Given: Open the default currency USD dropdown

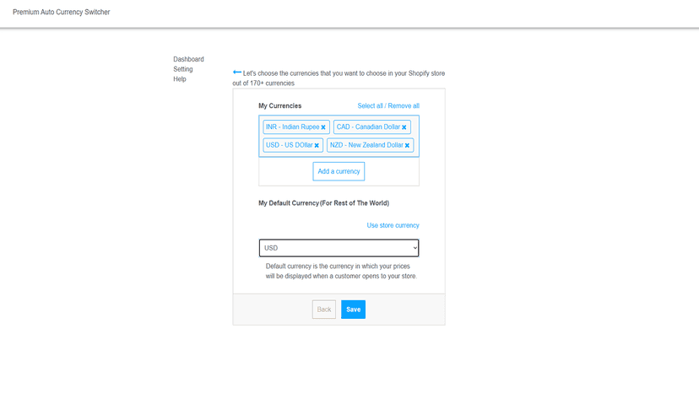Looking at the screenshot, I should click(339, 248).
